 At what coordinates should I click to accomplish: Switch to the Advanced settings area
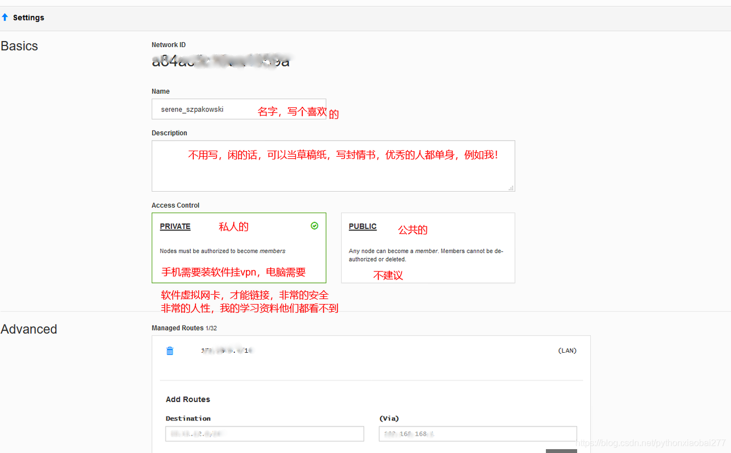point(29,329)
